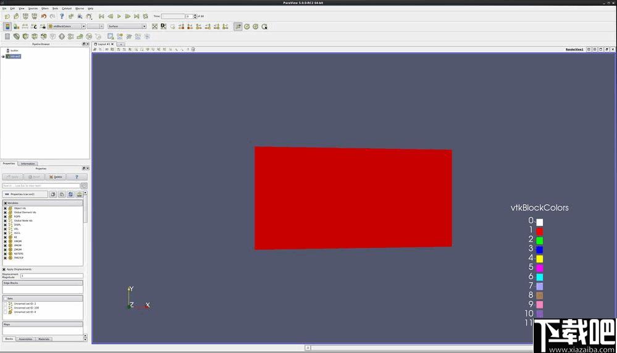Apply the Threshold filter icon
Screen dimensions: 617x353
pyautogui.click(x=44, y=36)
